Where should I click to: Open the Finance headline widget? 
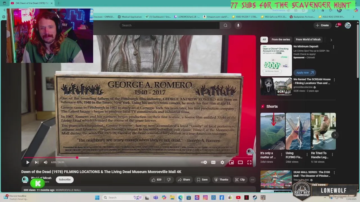point(16,198)
